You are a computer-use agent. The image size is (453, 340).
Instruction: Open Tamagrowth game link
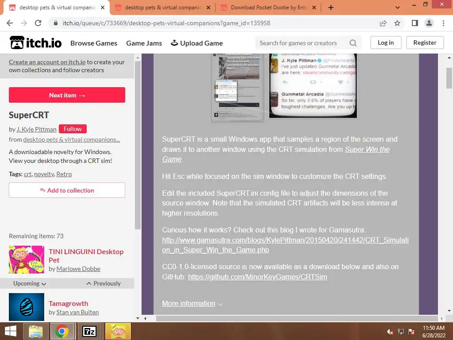(x=68, y=303)
